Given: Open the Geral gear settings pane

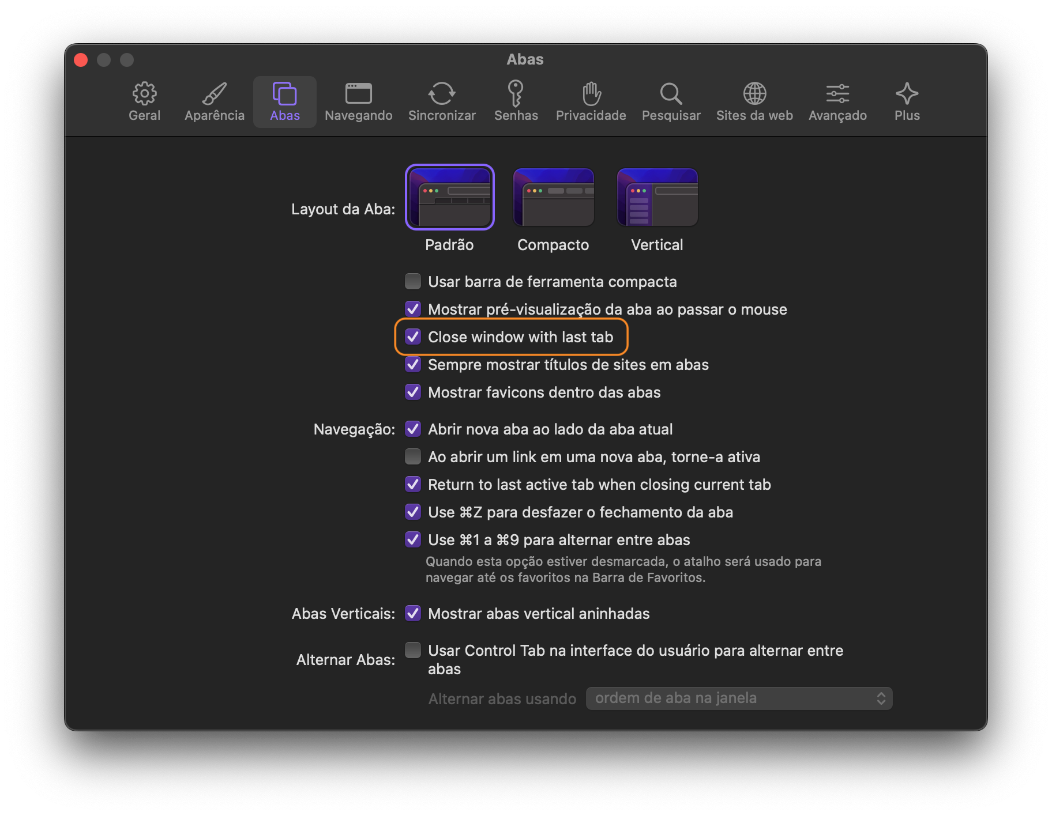Looking at the screenshot, I should (144, 101).
